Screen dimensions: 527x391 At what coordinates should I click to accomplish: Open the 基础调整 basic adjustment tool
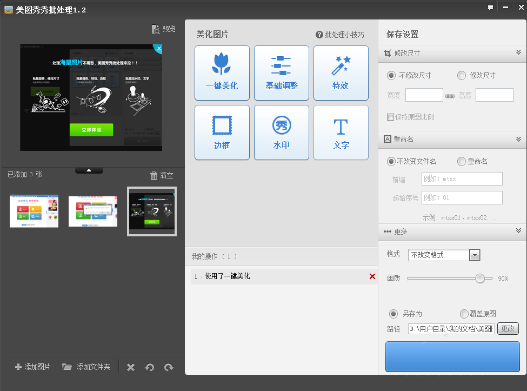click(x=282, y=73)
